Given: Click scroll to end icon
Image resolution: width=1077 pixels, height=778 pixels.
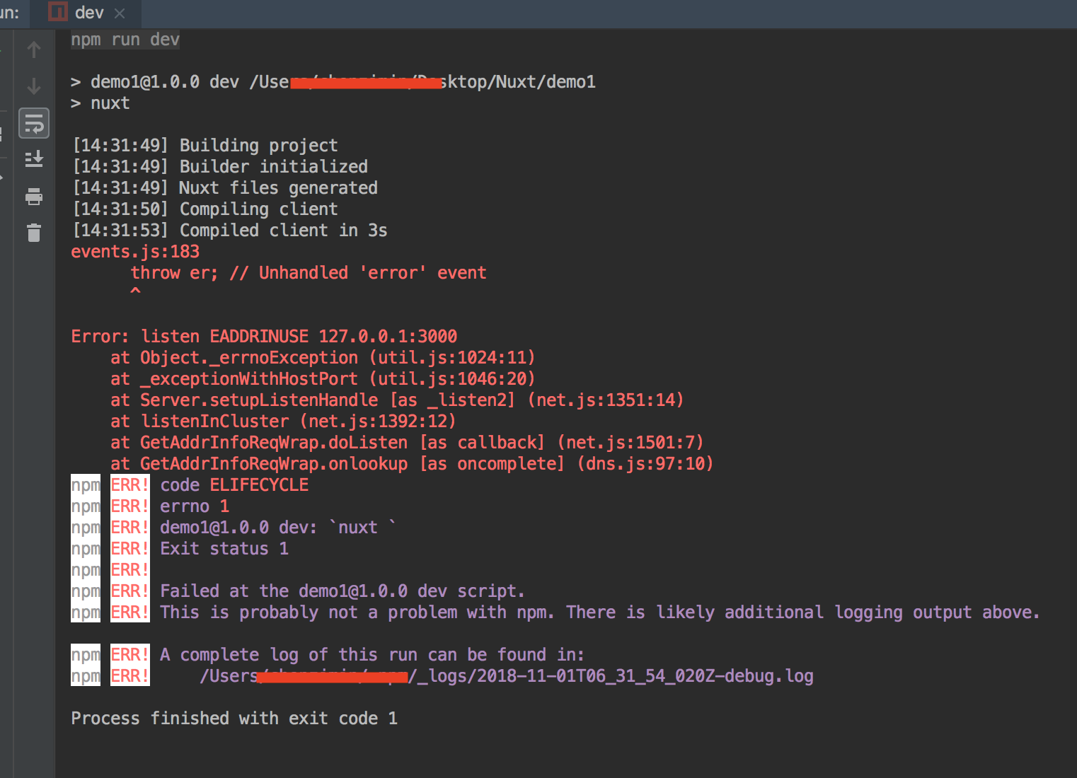Looking at the screenshot, I should pos(34,160).
